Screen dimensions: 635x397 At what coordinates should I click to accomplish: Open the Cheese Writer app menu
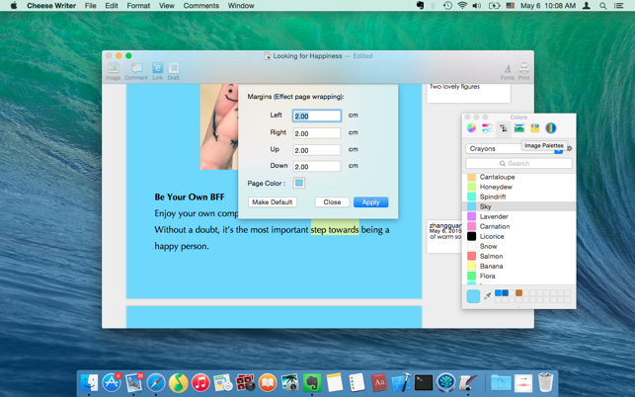pyautogui.click(x=51, y=6)
